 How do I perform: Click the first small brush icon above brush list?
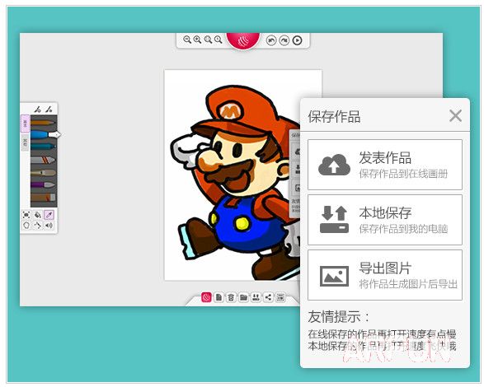coord(38,110)
